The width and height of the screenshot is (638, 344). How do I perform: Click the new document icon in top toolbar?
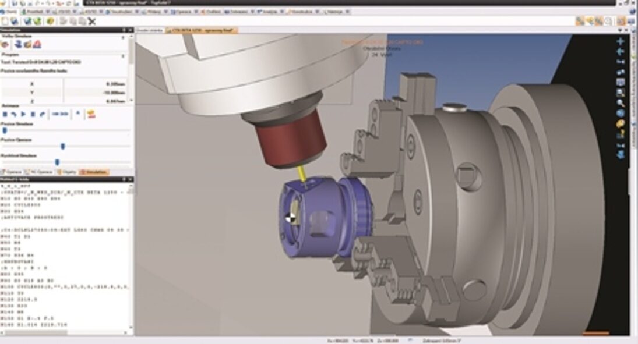point(5,21)
